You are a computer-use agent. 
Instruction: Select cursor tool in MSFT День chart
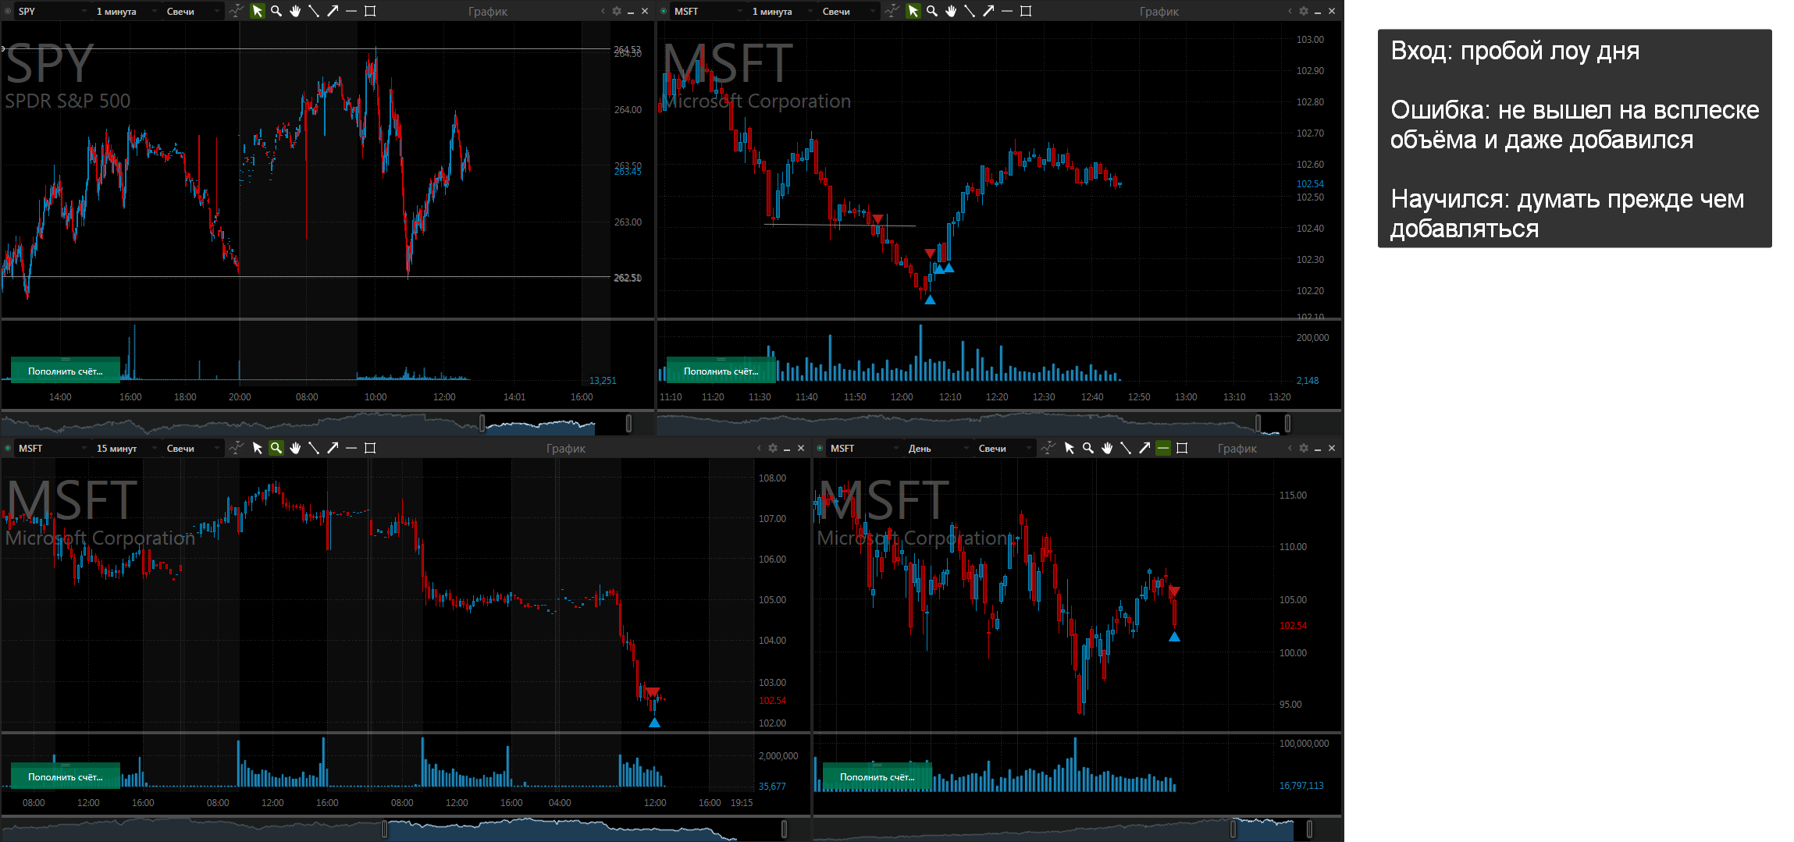[x=1070, y=448]
